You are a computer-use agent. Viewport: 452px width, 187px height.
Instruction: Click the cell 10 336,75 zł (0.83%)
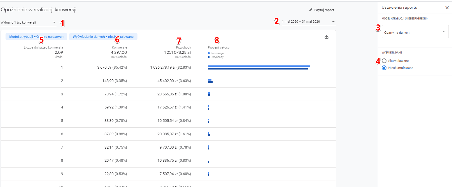[174, 161]
